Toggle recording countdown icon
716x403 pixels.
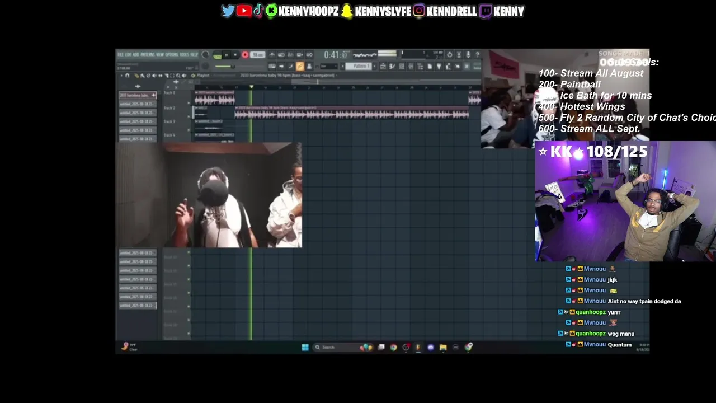point(290,55)
